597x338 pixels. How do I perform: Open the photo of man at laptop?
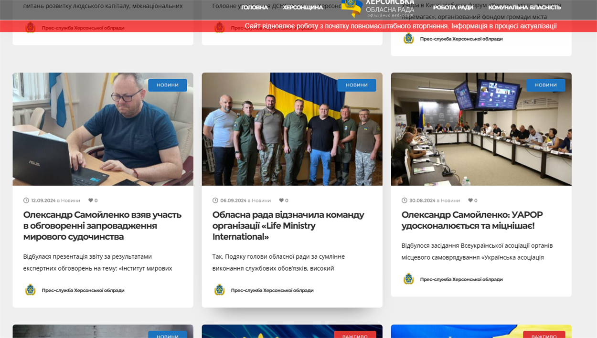pyautogui.click(x=103, y=129)
